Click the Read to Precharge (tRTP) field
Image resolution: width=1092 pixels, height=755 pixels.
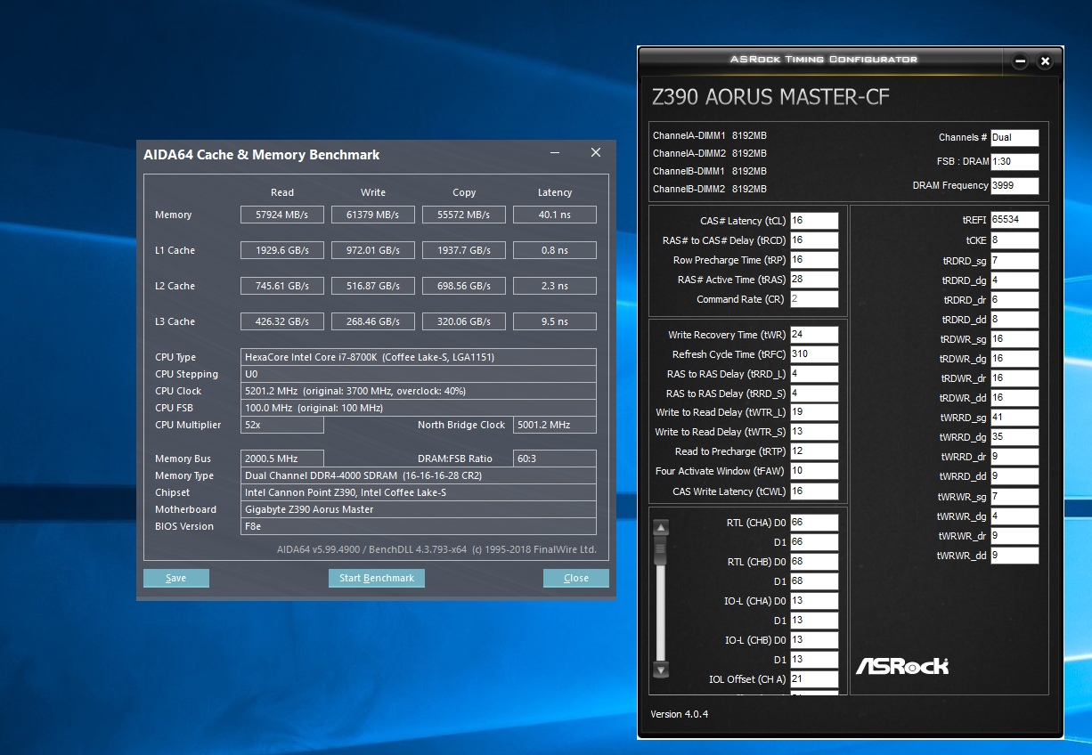814,451
